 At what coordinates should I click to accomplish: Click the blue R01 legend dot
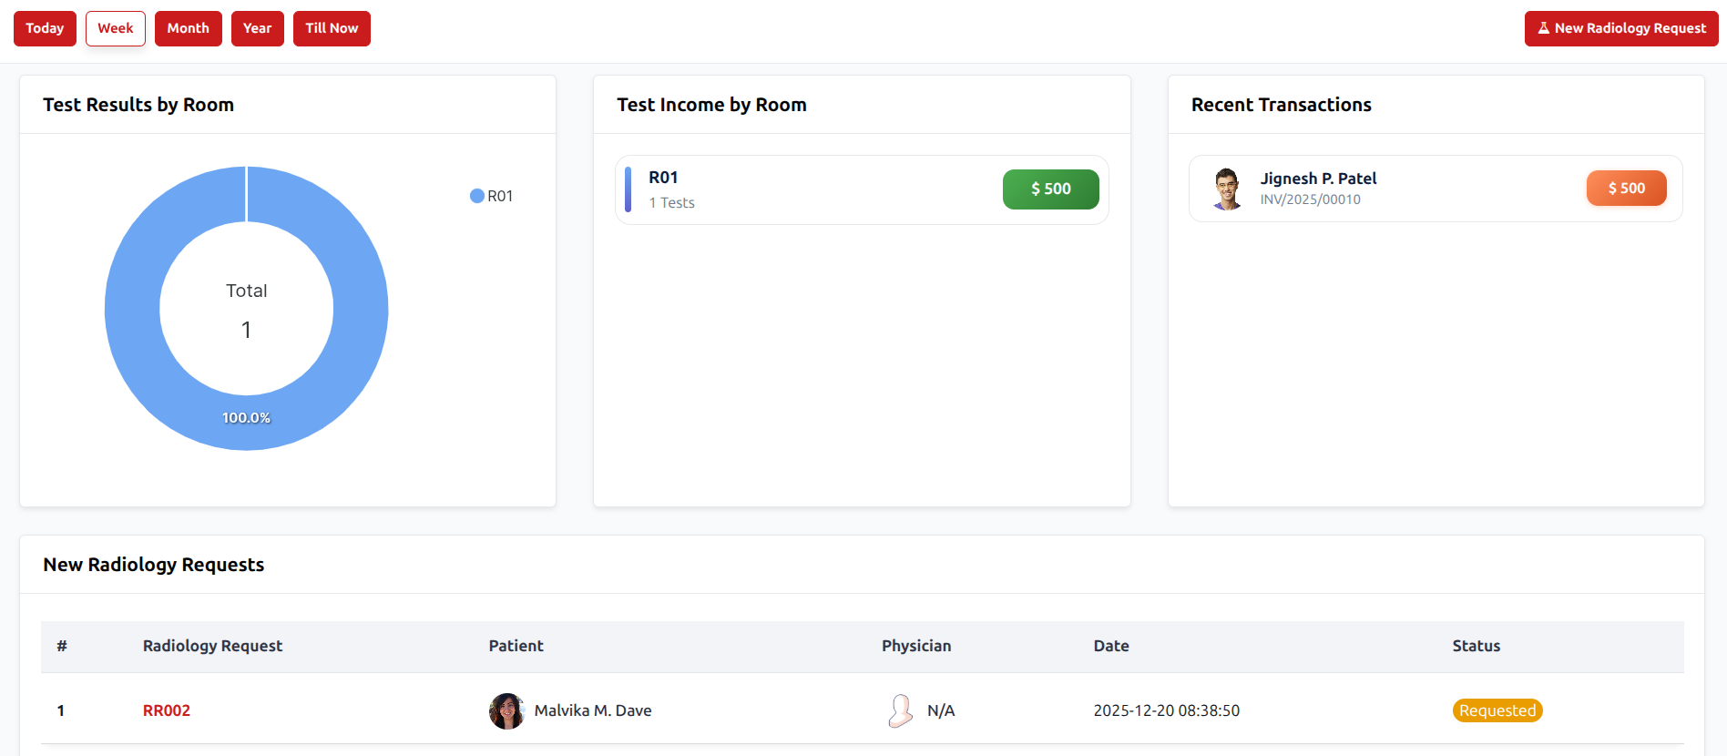pyautogui.click(x=476, y=196)
